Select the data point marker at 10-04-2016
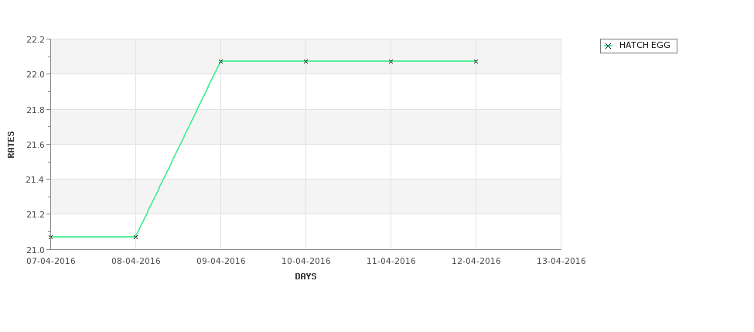 pos(305,61)
